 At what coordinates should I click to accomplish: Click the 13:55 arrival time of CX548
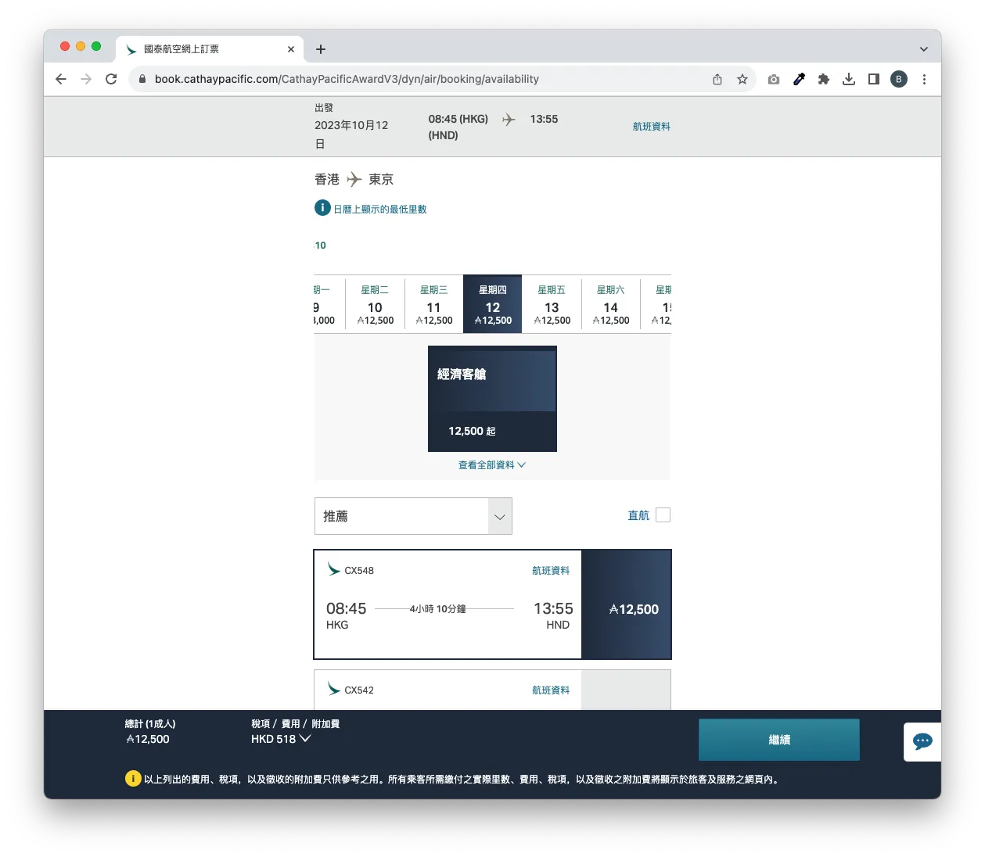pyautogui.click(x=553, y=608)
